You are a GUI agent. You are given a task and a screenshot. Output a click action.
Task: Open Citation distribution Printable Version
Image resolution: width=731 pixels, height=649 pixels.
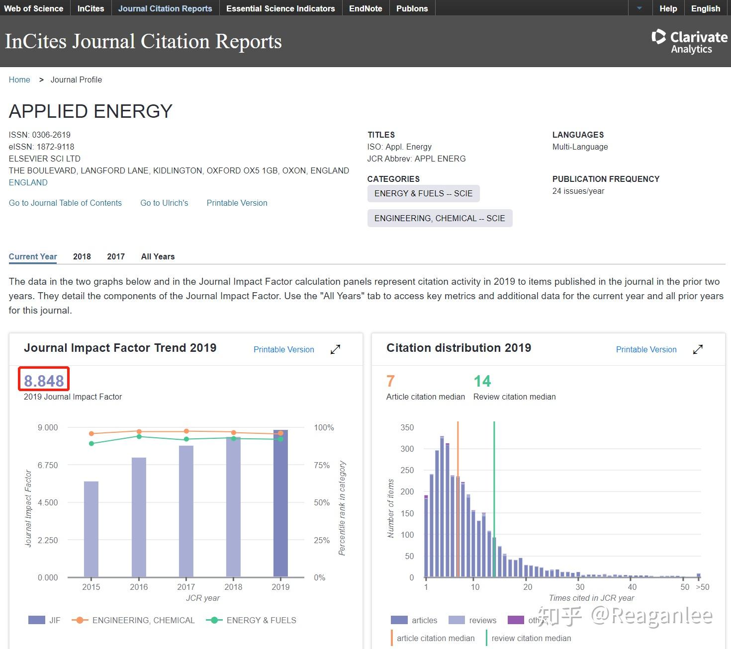pos(646,349)
